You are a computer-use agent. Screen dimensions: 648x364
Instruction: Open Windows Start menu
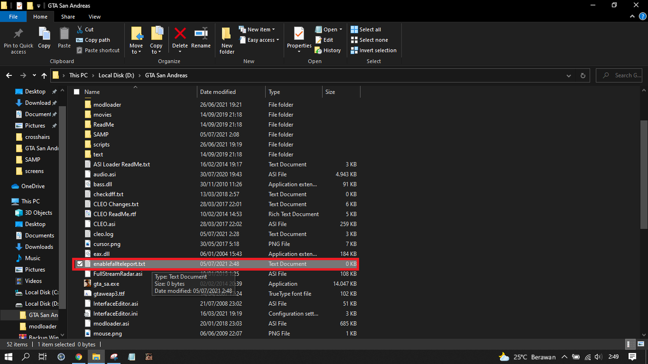[9, 356]
